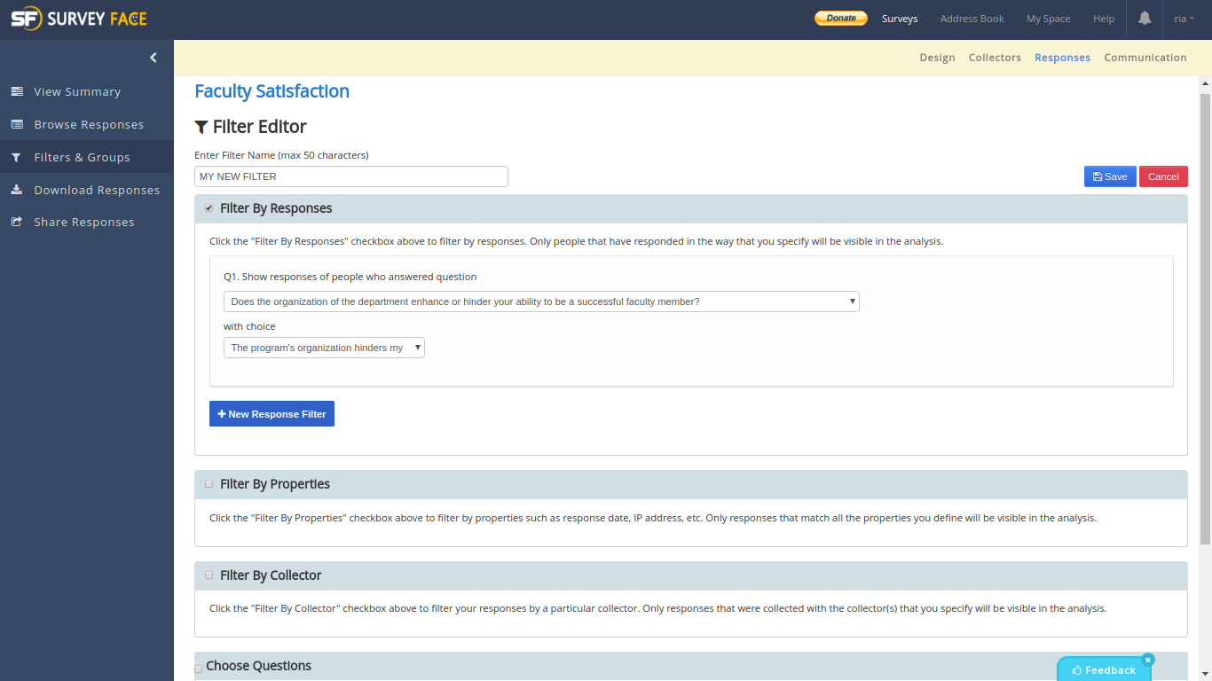Open the notifications bell icon
The image size is (1212, 681).
tap(1145, 19)
